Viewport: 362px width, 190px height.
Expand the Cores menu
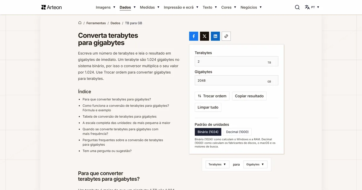coord(229,7)
